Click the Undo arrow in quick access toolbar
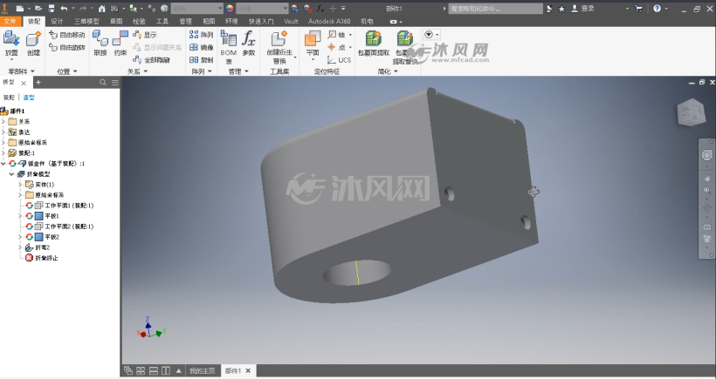Image resolution: width=716 pixels, height=379 pixels. 64,8
